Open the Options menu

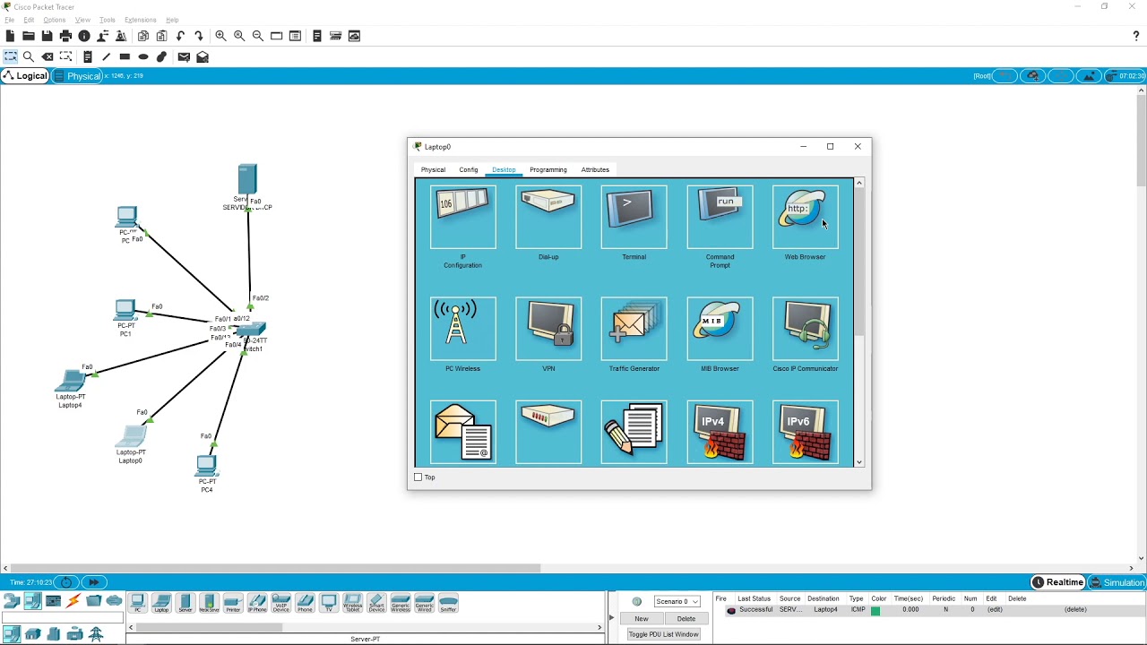click(54, 20)
